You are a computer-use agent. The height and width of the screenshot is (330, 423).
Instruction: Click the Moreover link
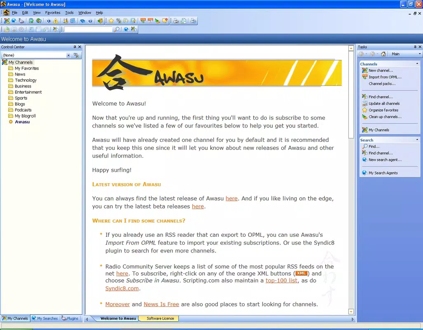click(117, 304)
